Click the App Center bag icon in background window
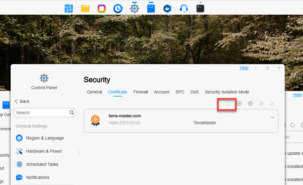 coord(6,105)
